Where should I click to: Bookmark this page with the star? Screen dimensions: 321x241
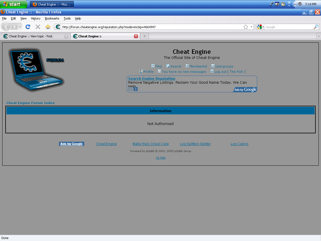(246, 27)
